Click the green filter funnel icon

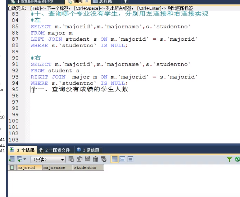point(230,159)
